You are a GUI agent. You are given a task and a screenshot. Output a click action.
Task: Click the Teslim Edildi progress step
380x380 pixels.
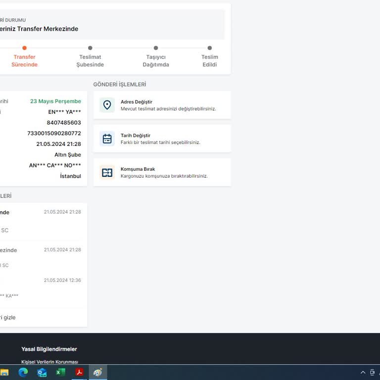coord(210,60)
